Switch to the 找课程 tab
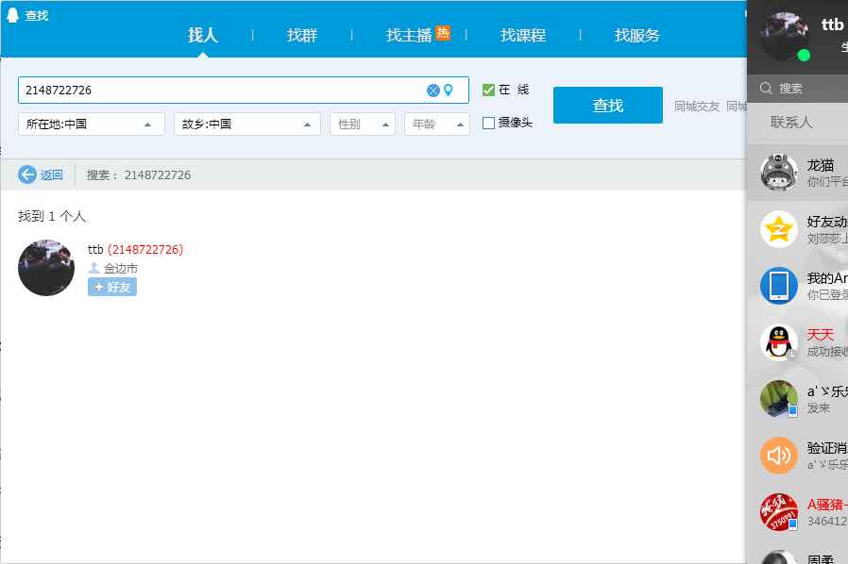Image resolution: width=848 pixels, height=564 pixels. tap(523, 35)
